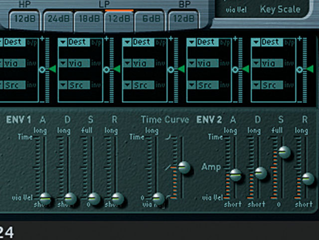Select the LP 18dB filter slope

click(89, 20)
